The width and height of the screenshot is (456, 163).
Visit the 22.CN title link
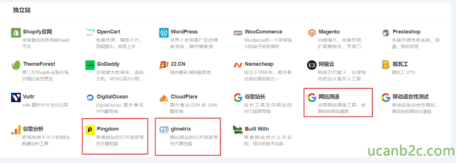tap(178, 64)
